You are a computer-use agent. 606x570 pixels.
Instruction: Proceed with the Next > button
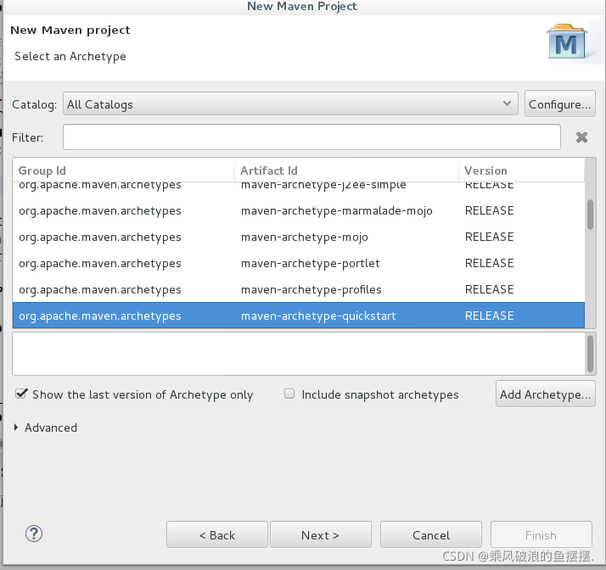point(320,535)
